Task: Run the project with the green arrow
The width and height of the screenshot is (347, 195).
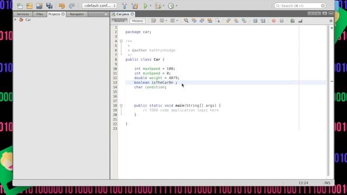Action: (x=145, y=6)
